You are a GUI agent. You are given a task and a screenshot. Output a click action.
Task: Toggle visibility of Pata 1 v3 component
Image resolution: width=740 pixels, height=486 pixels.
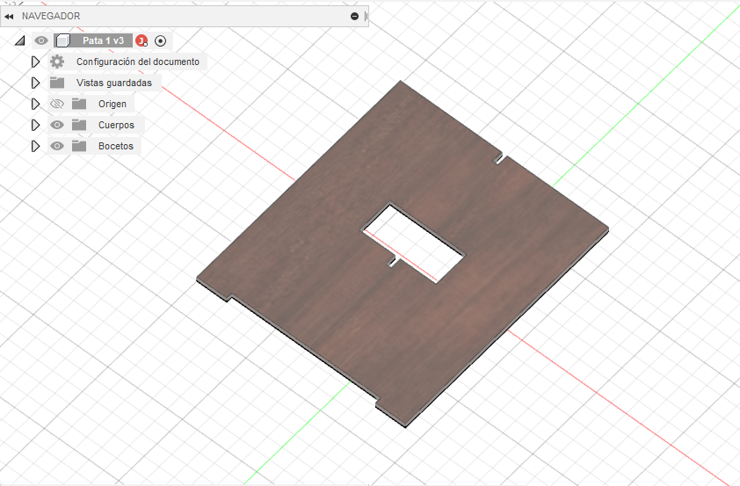(41, 40)
